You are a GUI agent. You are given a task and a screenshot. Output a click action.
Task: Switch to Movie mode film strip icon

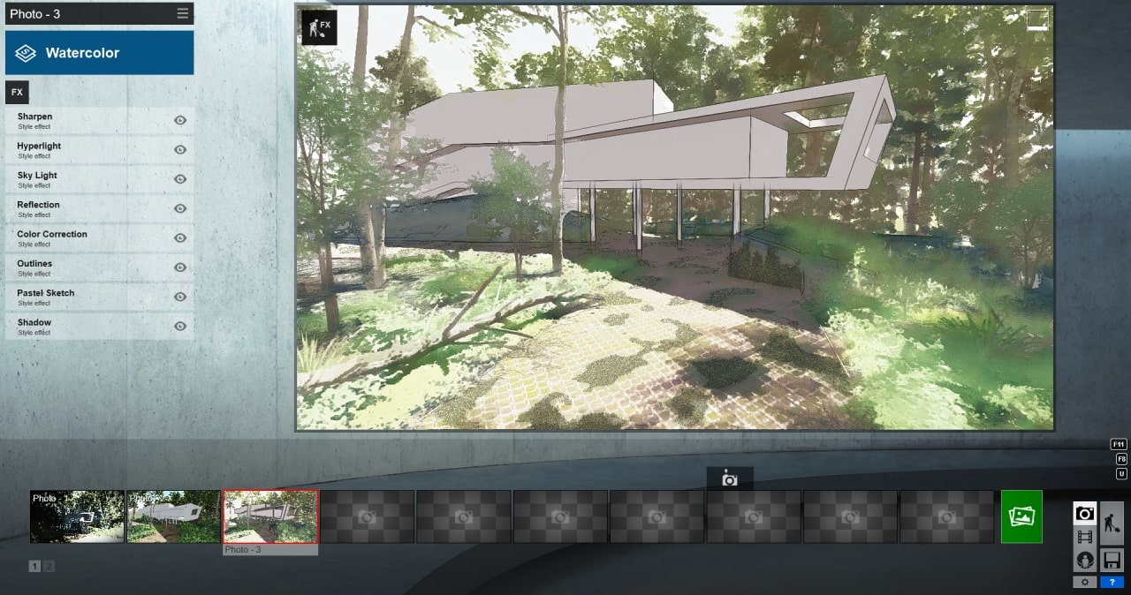(1085, 536)
